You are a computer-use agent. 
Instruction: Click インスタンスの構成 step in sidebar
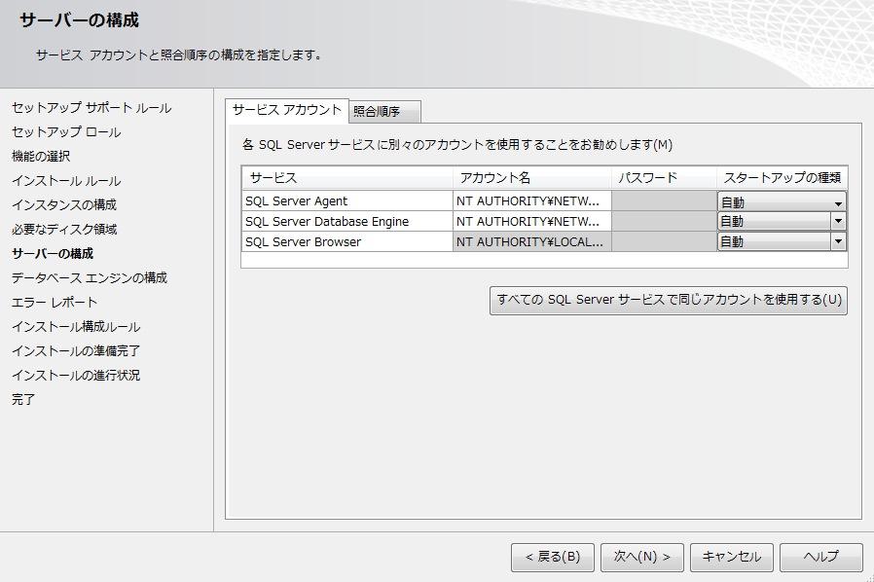coord(64,205)
